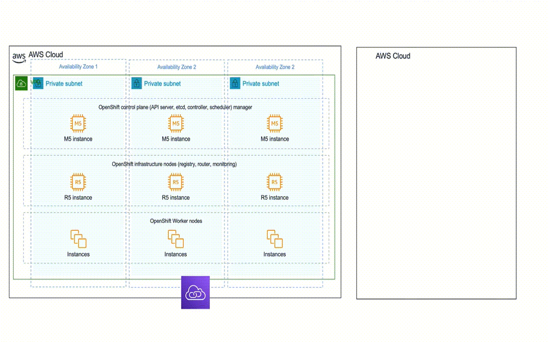Select the middle Private subnet lock icon
Screen dimensions: 548x342
[x=137, y=83]
